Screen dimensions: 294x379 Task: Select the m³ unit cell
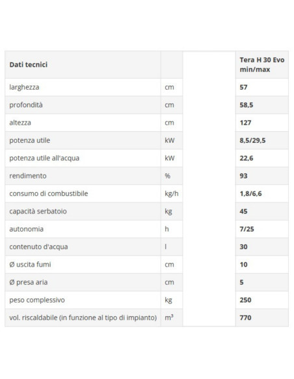[172, 317]
